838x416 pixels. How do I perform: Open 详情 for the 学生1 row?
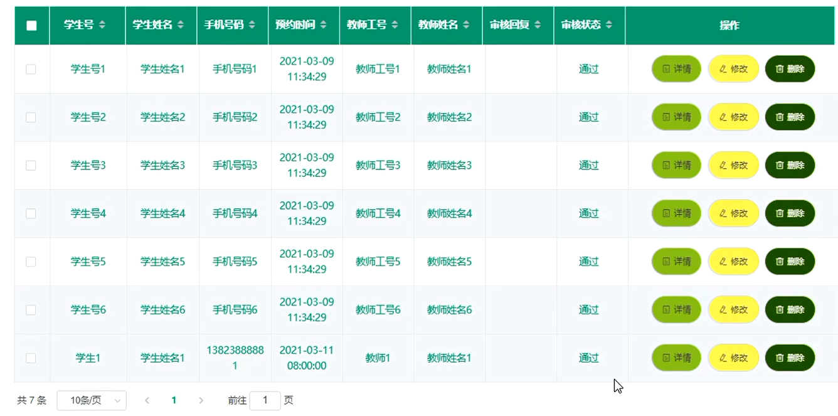[x=677, y=358]
